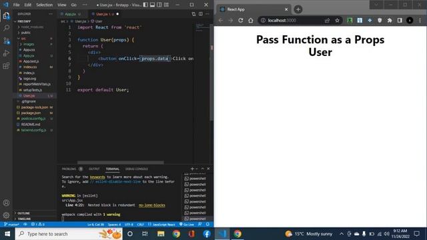This screenshot has width=427, height=240.
Task: Open the Chrome Extensions puzzle icon
Action: click(x=390, y=21)
